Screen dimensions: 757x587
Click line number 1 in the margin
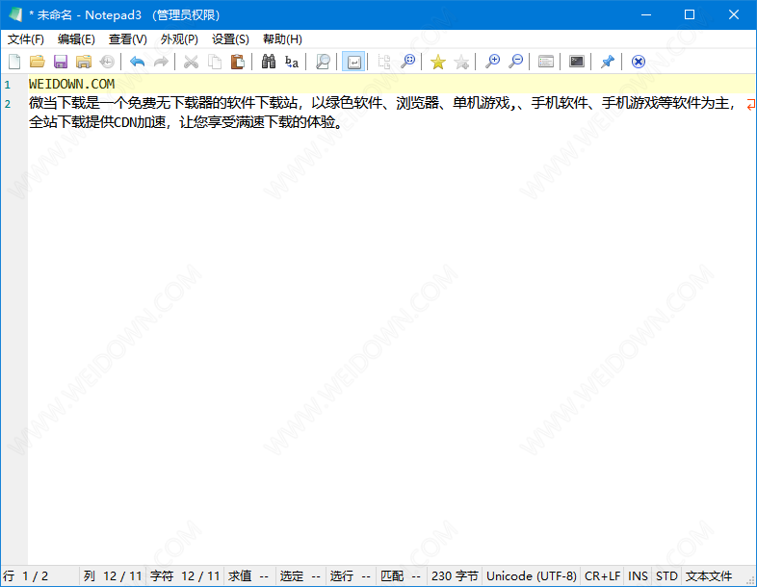(x=8, y=85)
